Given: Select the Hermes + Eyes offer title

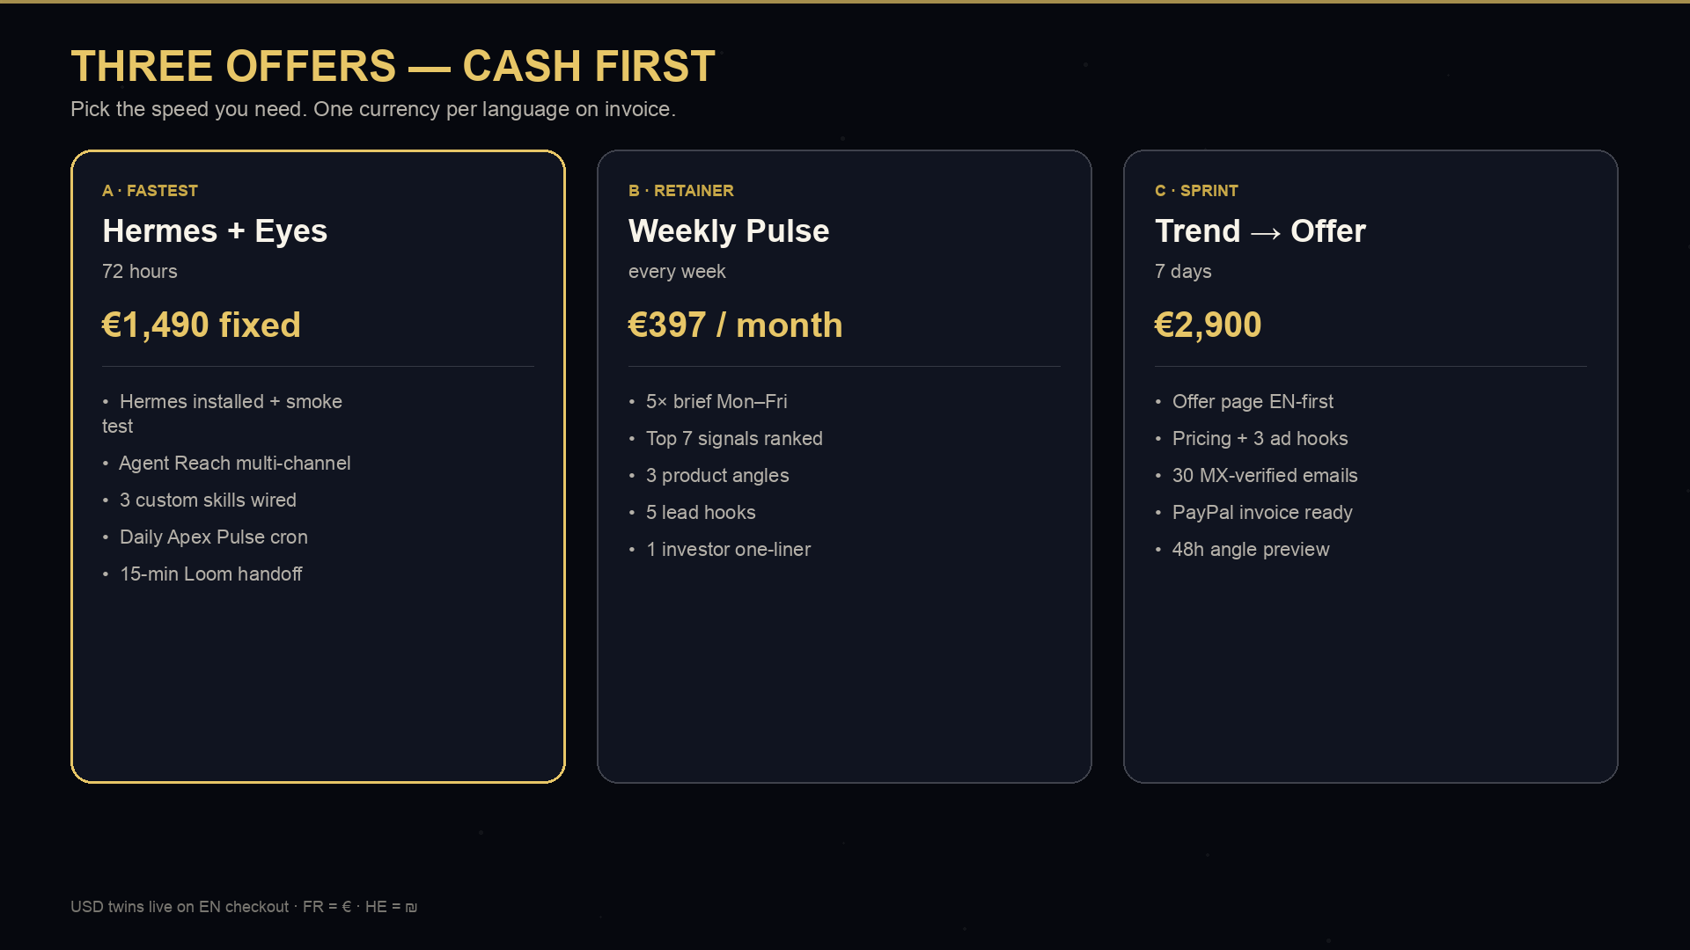Looking at the screenshot, I should tap(215, 231).
